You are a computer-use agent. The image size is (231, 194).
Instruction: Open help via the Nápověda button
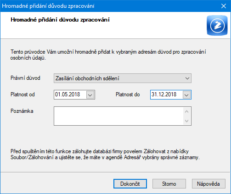[x=208, y=184]
